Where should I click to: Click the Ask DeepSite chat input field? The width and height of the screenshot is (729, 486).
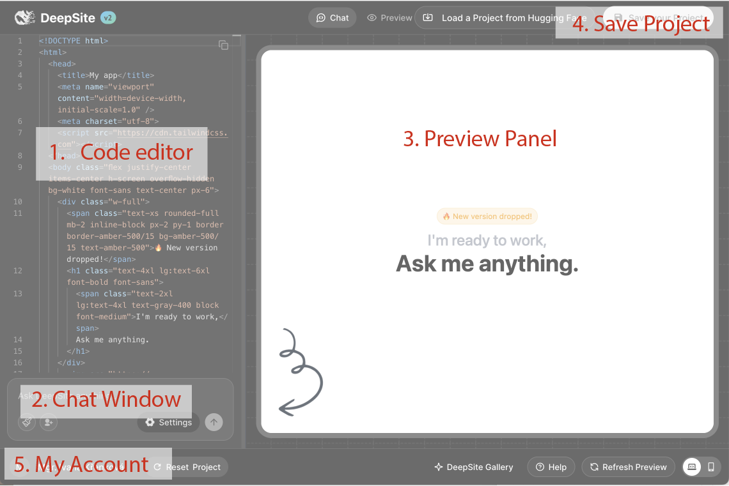tap(120, 395)
